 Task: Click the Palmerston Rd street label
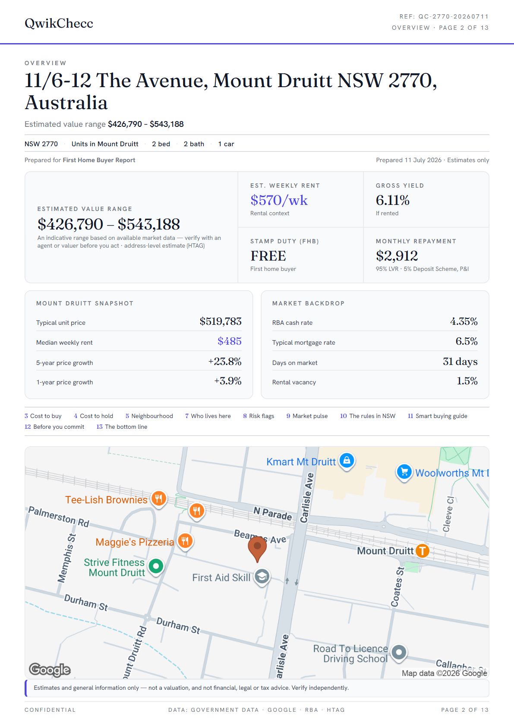59,517
